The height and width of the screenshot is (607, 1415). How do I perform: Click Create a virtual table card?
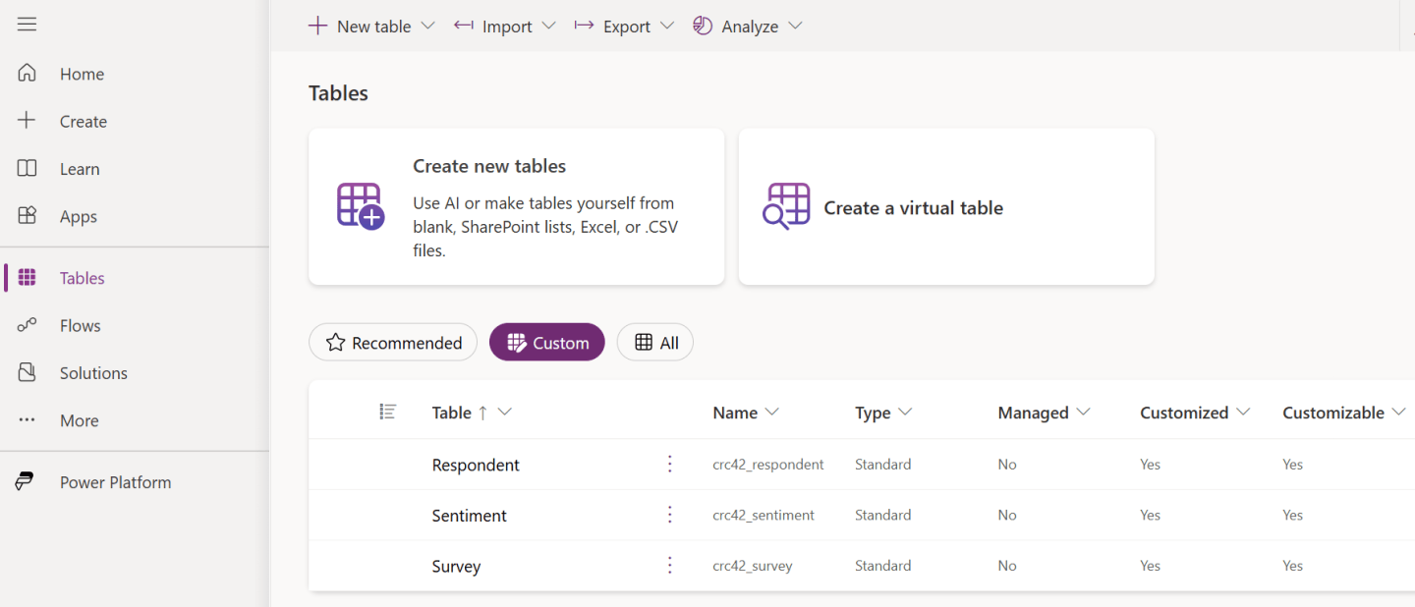[946, 206]
